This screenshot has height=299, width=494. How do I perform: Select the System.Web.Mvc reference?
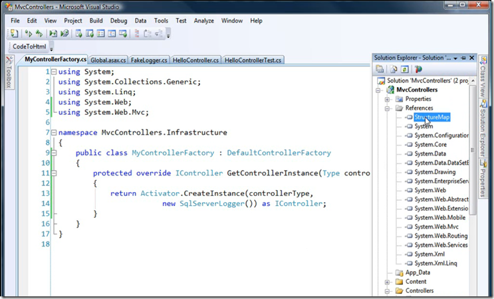point(436,227)
